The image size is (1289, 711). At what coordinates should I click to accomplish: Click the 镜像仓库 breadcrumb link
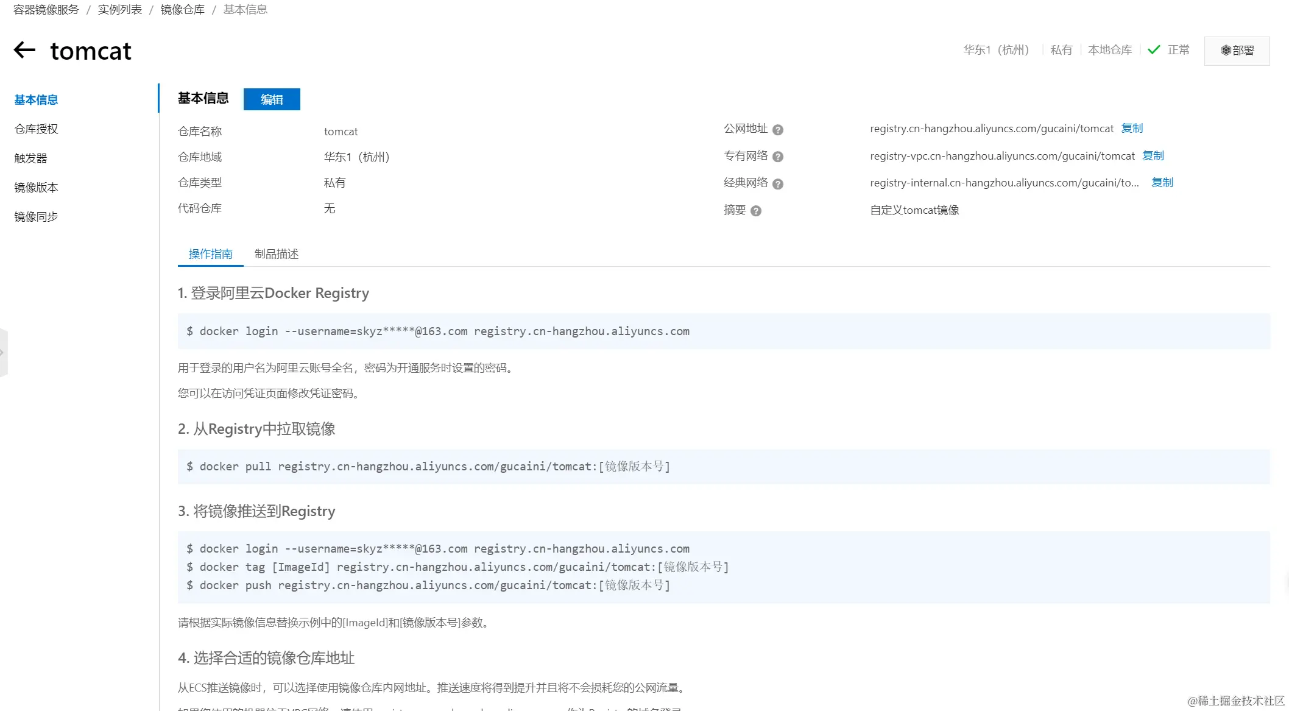coord(182,10)
